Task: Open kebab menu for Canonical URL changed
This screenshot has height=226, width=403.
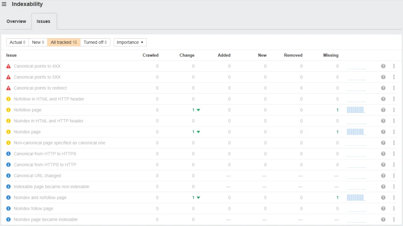Action: click(394, 176)
